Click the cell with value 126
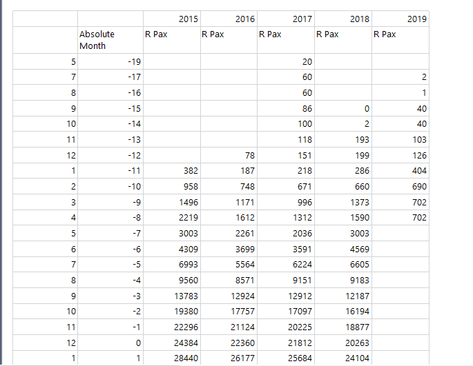Image resolution: width=473 pixels, height=366 pixels. [400, 156]
